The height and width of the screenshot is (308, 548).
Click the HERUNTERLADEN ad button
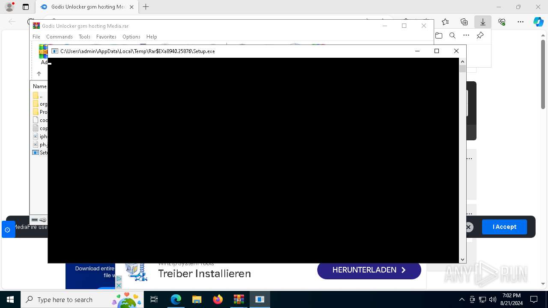click(x=369, y=270)
